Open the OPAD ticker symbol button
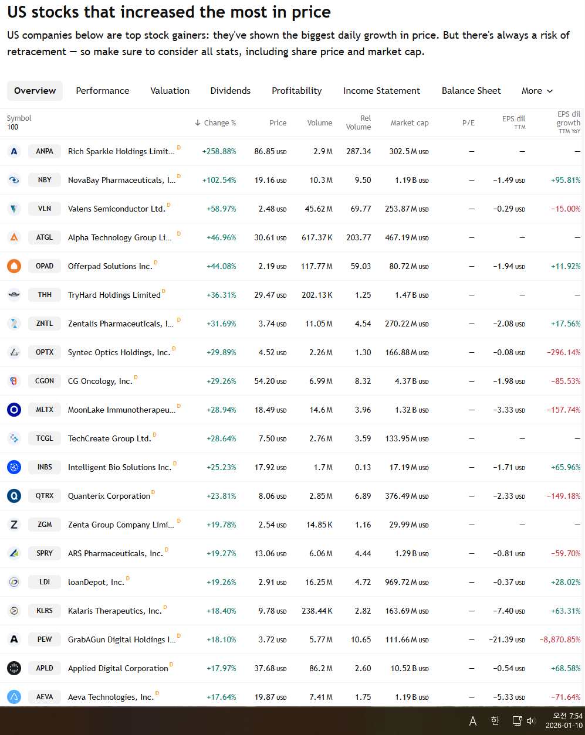Screen dimensions: 585x735 45,266
